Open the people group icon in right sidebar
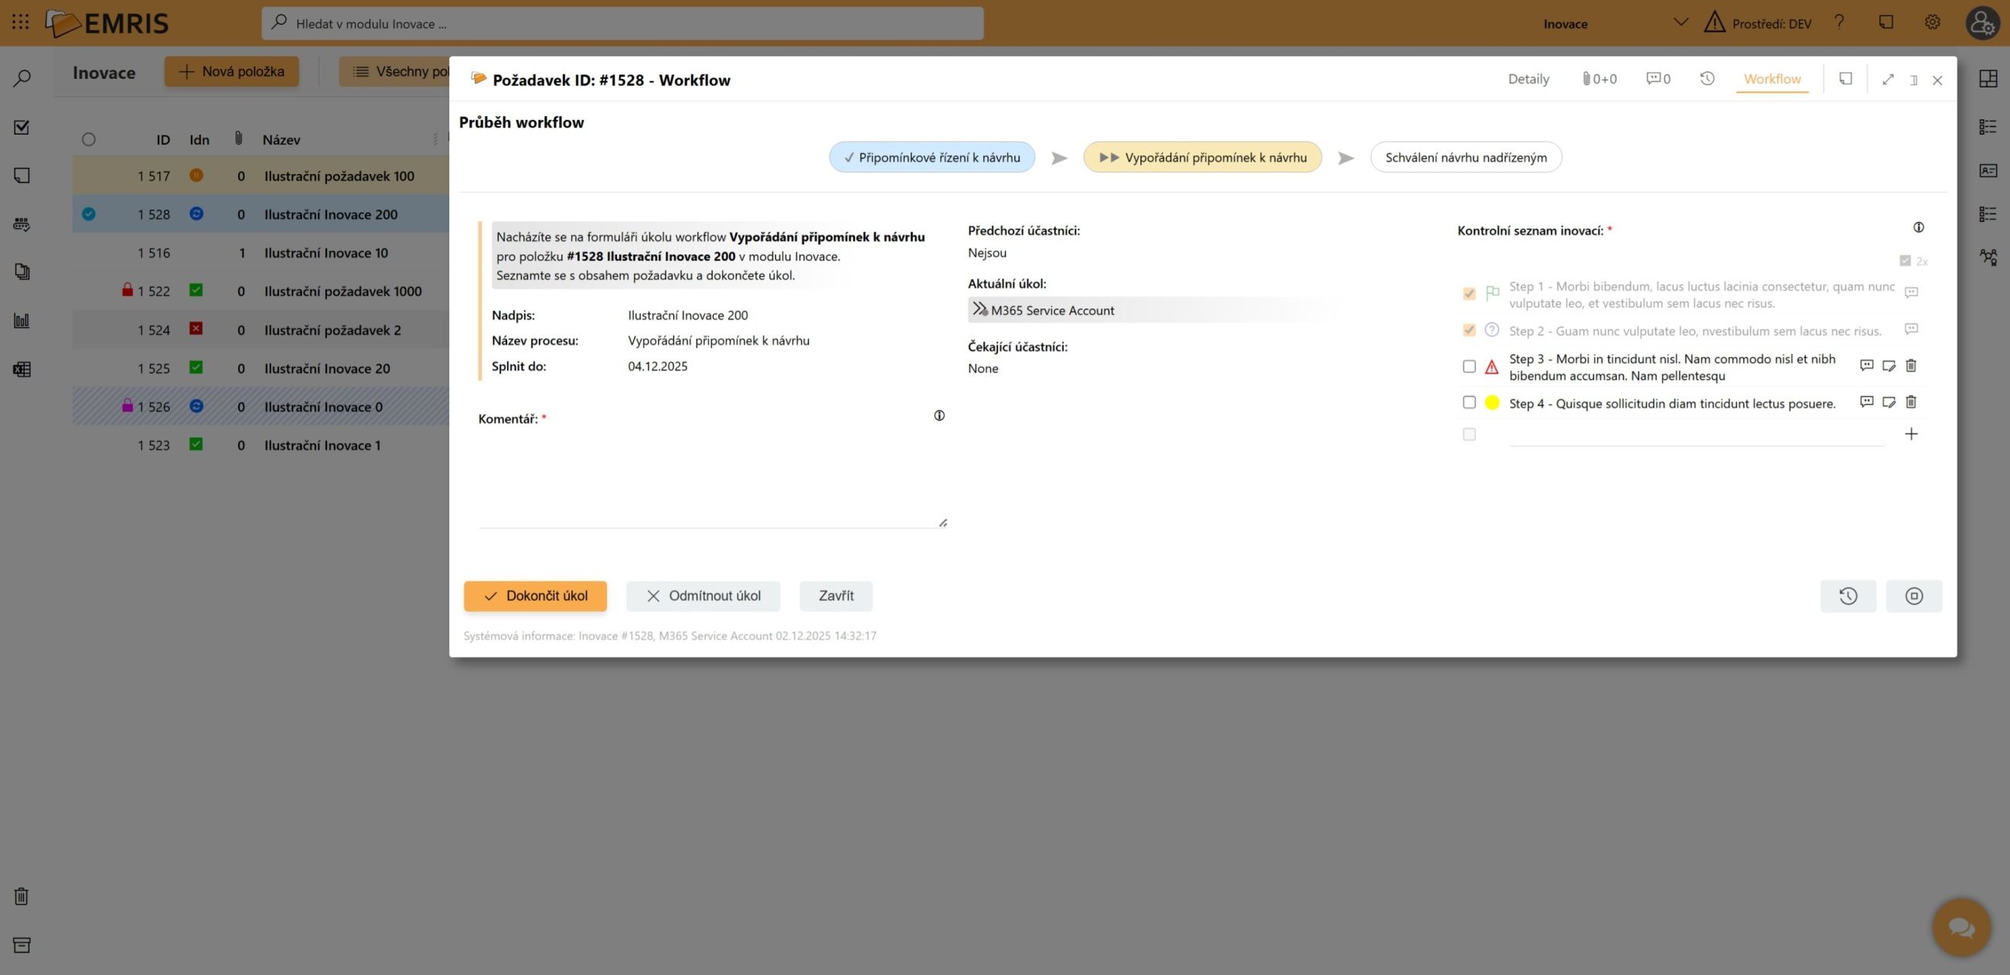This screenshot has height=975, width=2010. (1988, 257)
